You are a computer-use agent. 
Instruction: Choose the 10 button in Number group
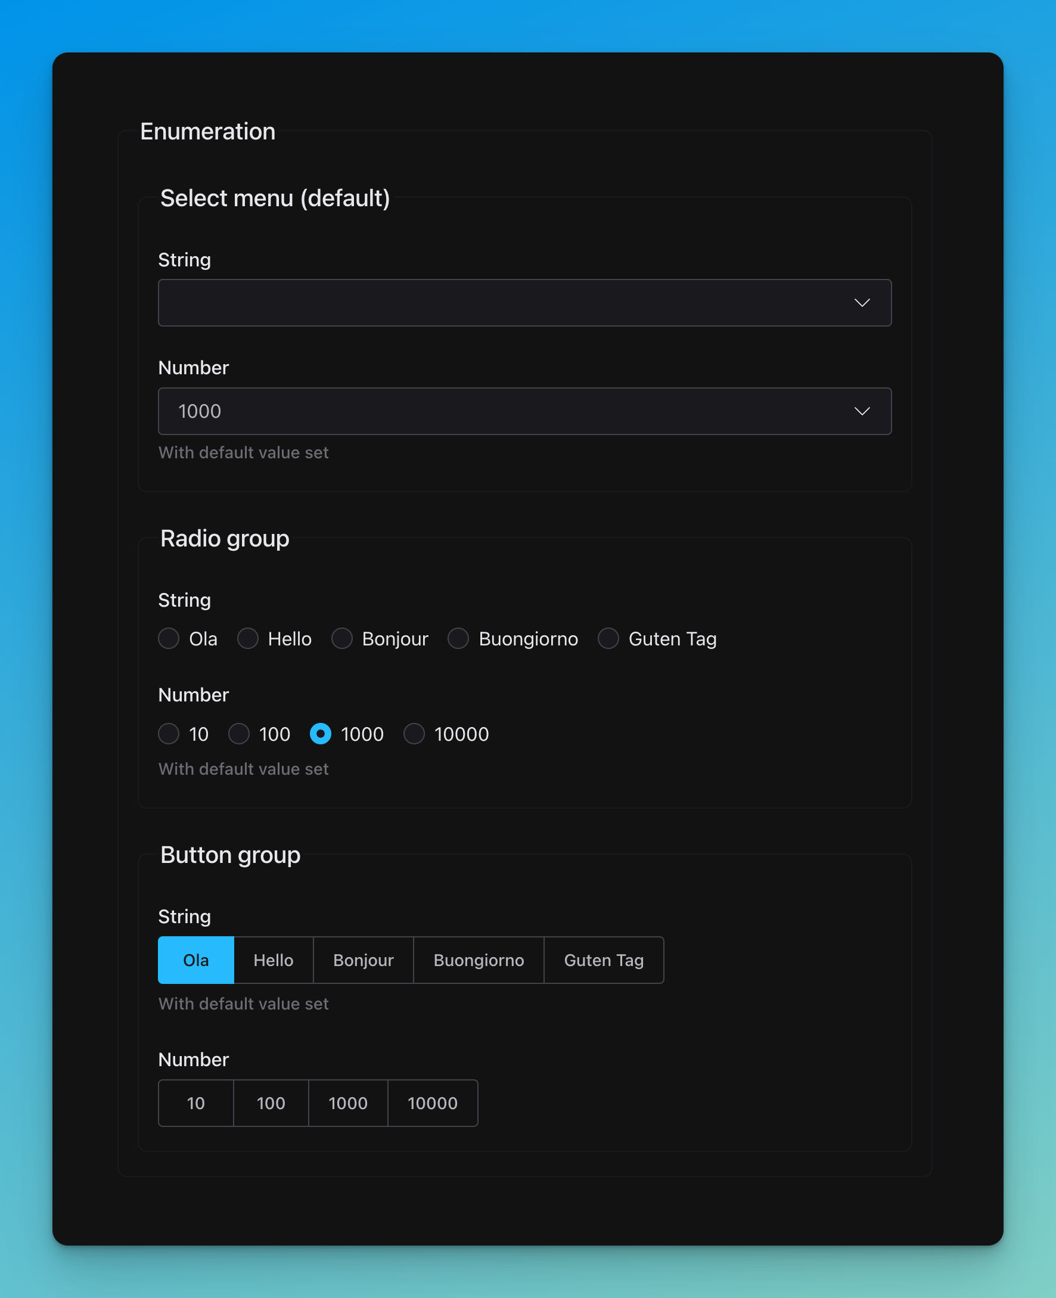196,1103
